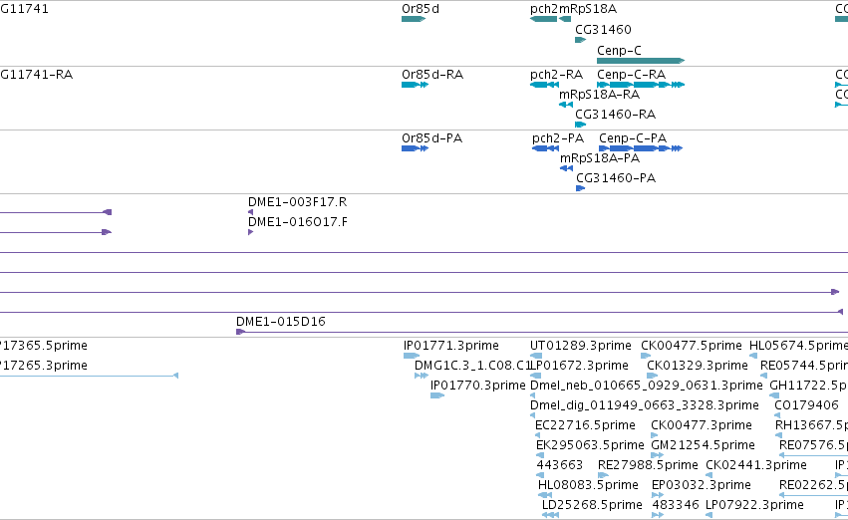This screenshot has width=848, height=520.
Task: Select the CG31460-RA transcript label
Action: pyautogui.click(x=616, y=115)
